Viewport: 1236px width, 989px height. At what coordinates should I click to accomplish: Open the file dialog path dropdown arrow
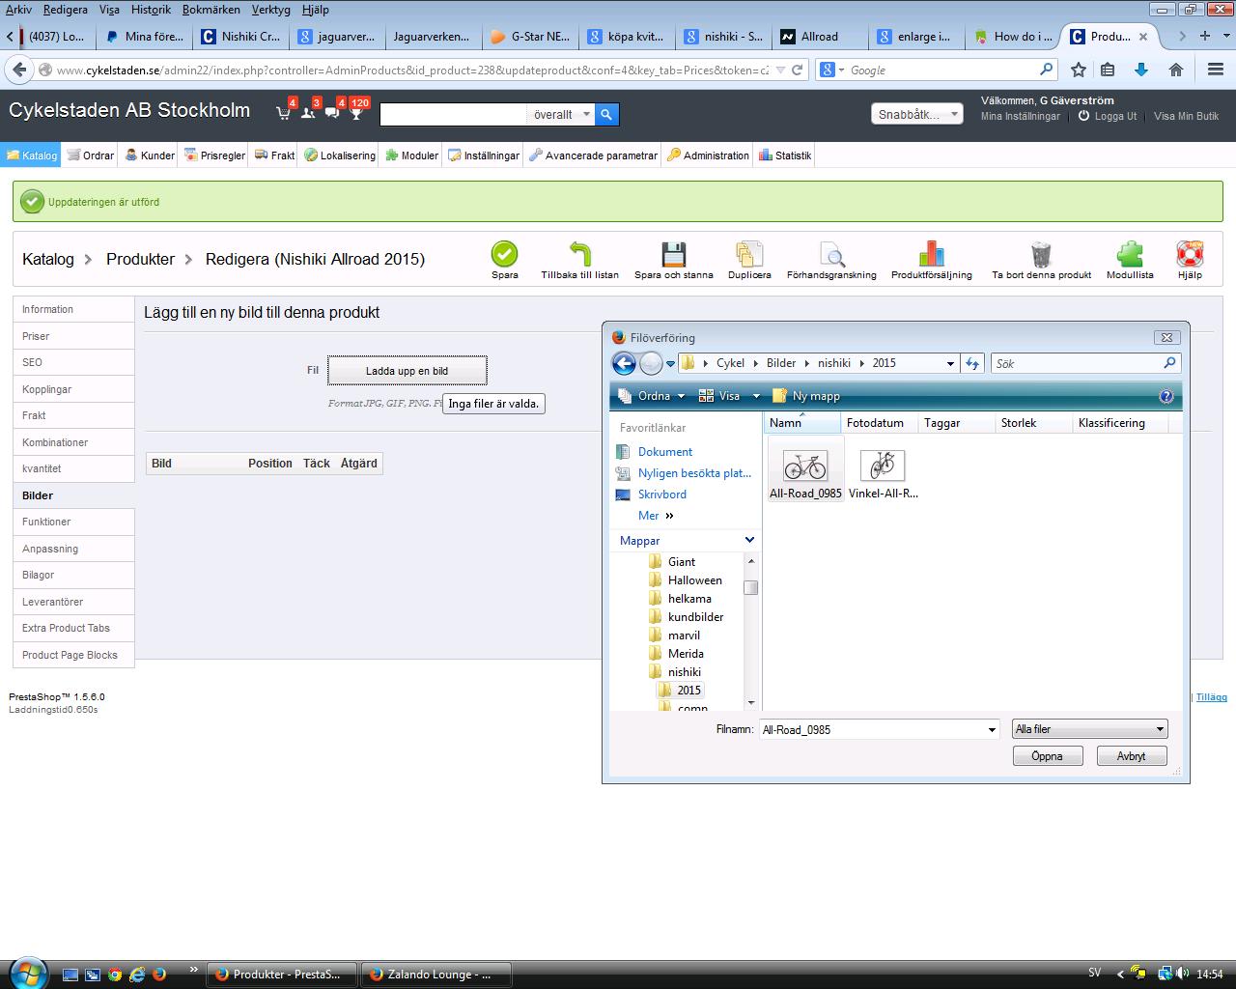(x=950, y=363)
